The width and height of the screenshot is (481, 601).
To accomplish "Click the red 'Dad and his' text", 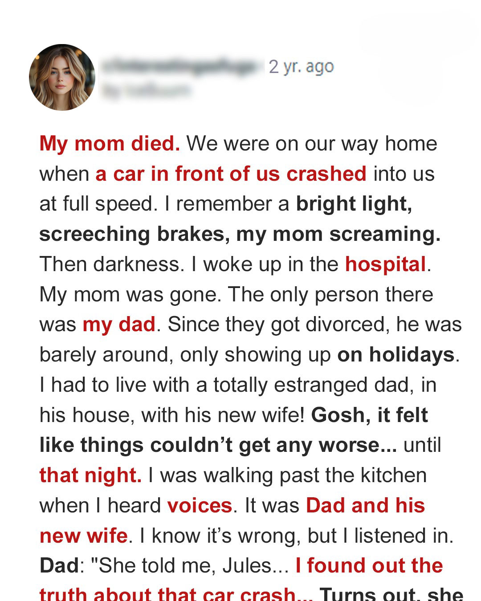I will pyautogui.click(x=366, y=506).
